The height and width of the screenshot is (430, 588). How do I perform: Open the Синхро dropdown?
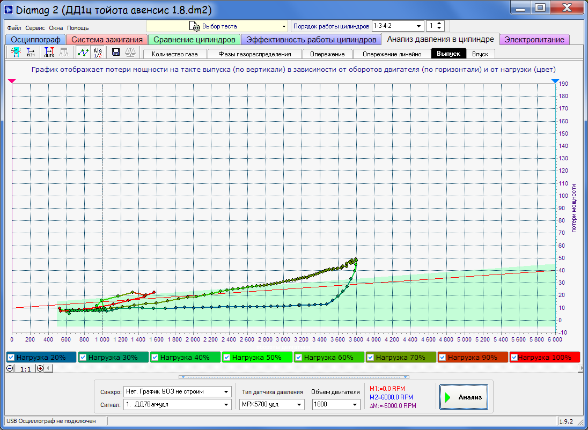pyautogui.click(x=177, y=392)
